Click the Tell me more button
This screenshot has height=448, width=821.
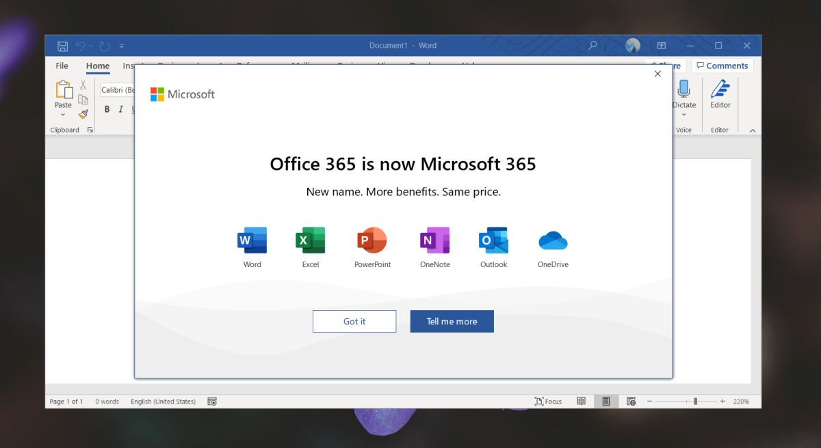click(x=452, y=321)
